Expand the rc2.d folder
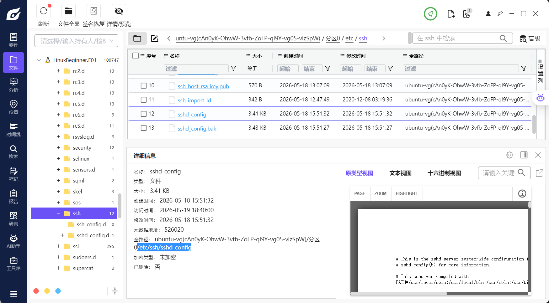 point(58,71)
